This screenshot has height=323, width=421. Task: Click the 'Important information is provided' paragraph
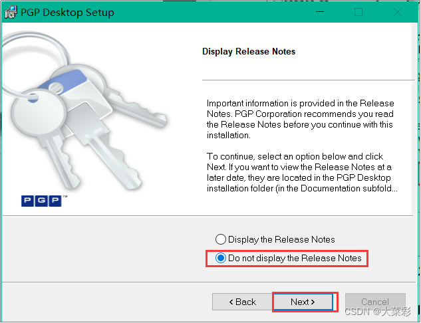click(x=300, y=119)
